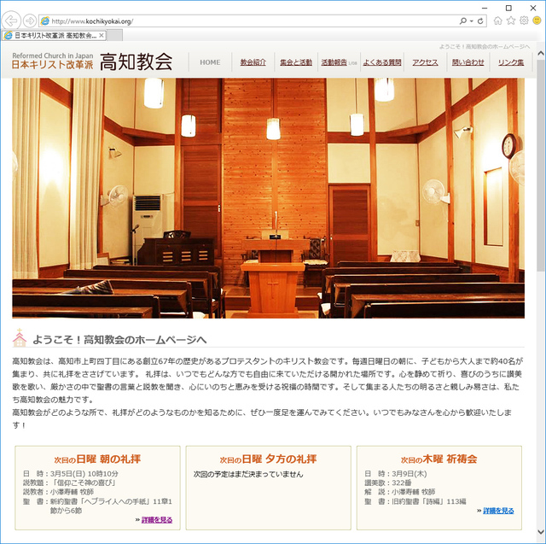Open the HOME navigation menu item

click(210, 62)
